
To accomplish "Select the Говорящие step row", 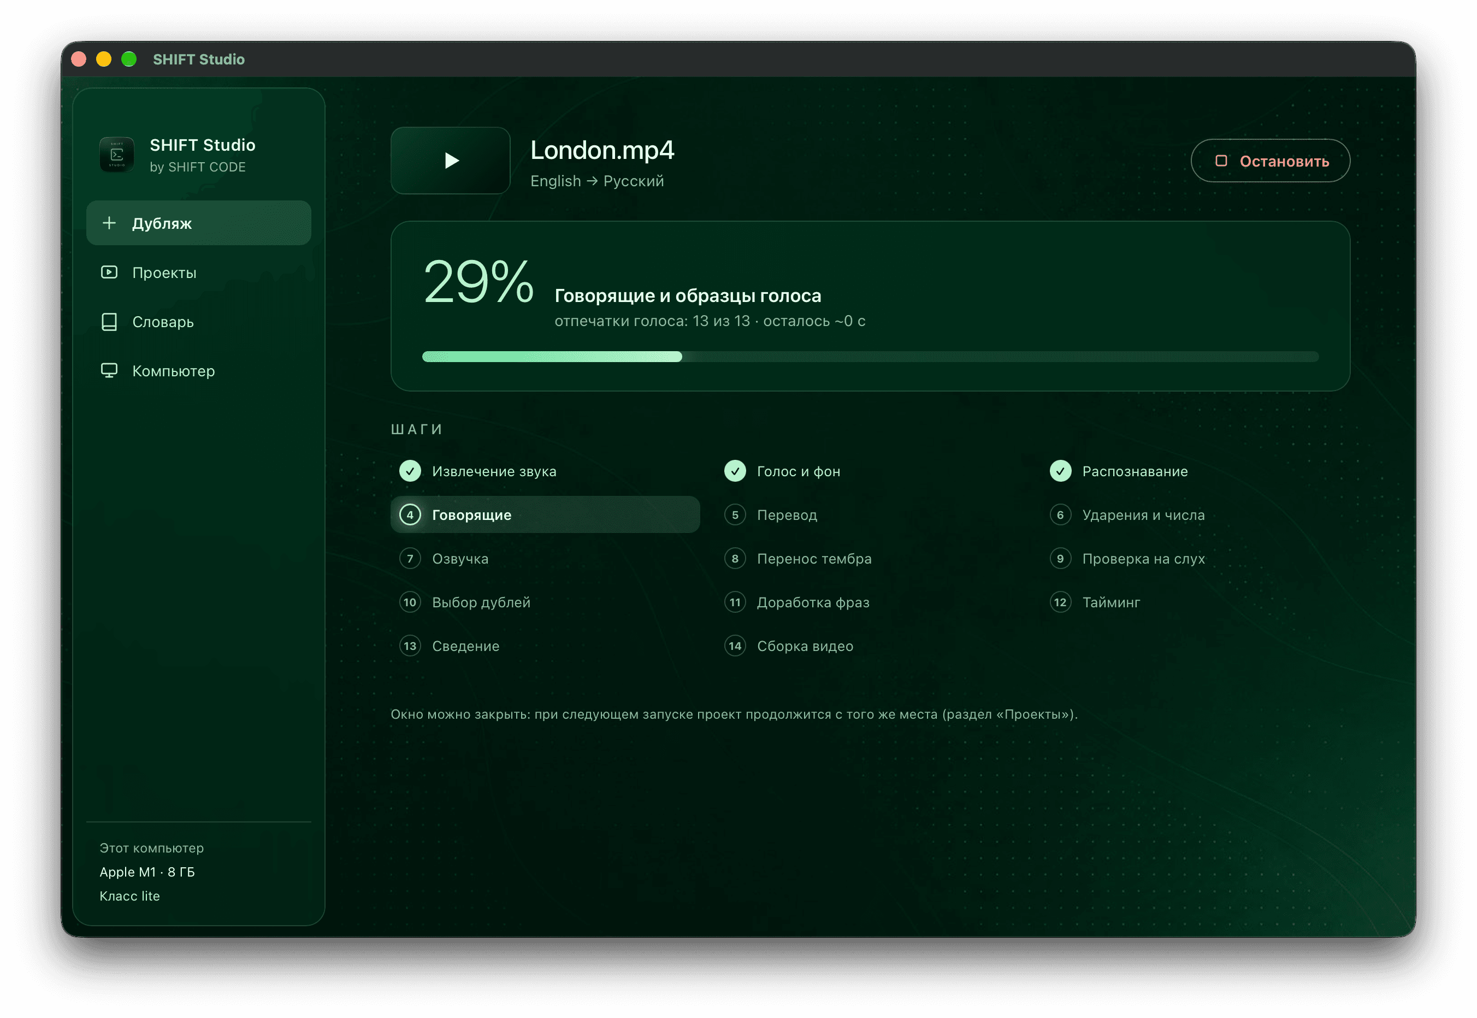I will 546,515.
